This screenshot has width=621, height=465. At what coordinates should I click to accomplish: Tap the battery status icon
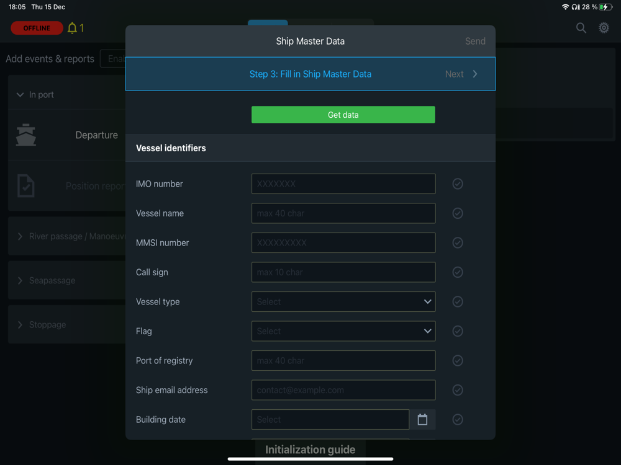click(x=605, y=7)
